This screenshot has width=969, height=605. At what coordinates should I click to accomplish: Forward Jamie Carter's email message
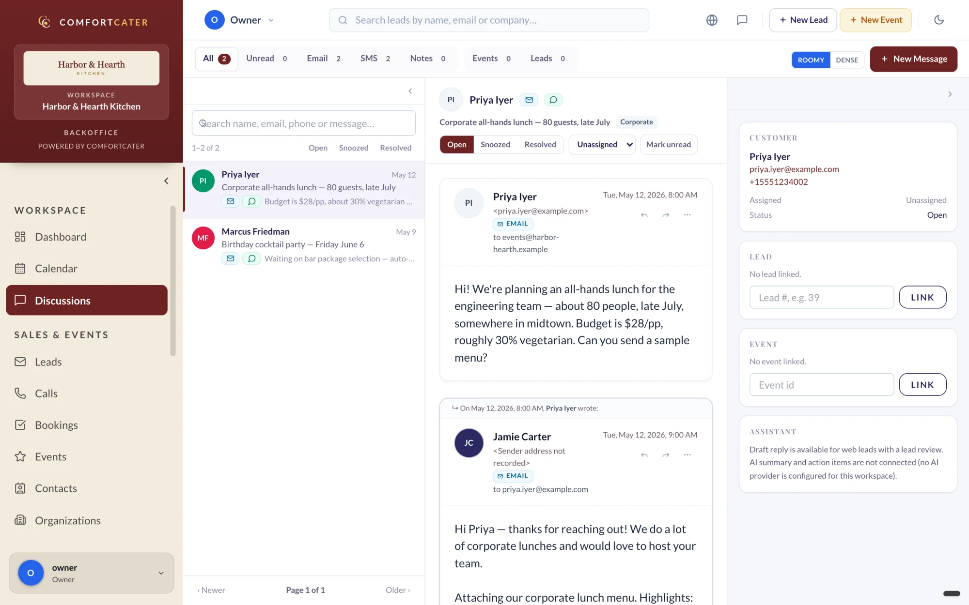point(666,455)
